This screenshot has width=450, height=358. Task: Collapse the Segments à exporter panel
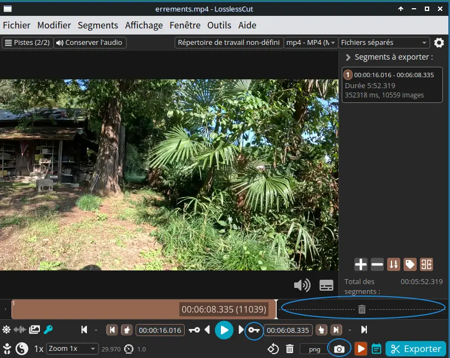(348, 57)
